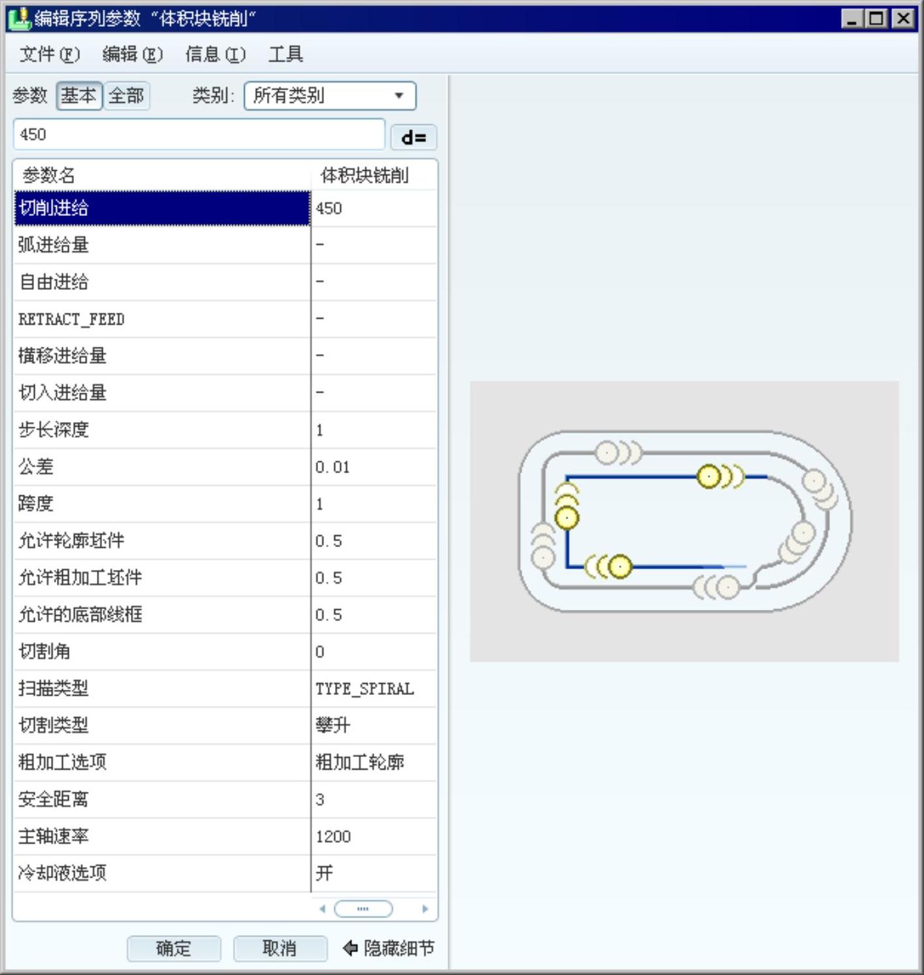This screenshot has width=924, height=975.
Task: Click the horizontal scrollbar thumb
Action: [363, 909]
